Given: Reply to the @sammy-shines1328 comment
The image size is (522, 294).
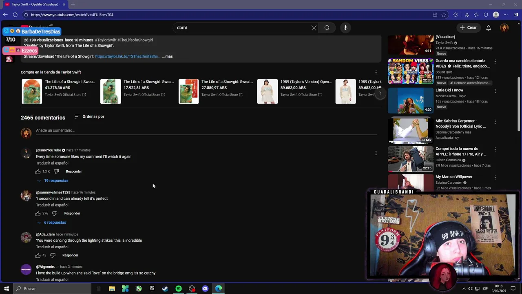Looking at the screenshot, I should (72, 214).
